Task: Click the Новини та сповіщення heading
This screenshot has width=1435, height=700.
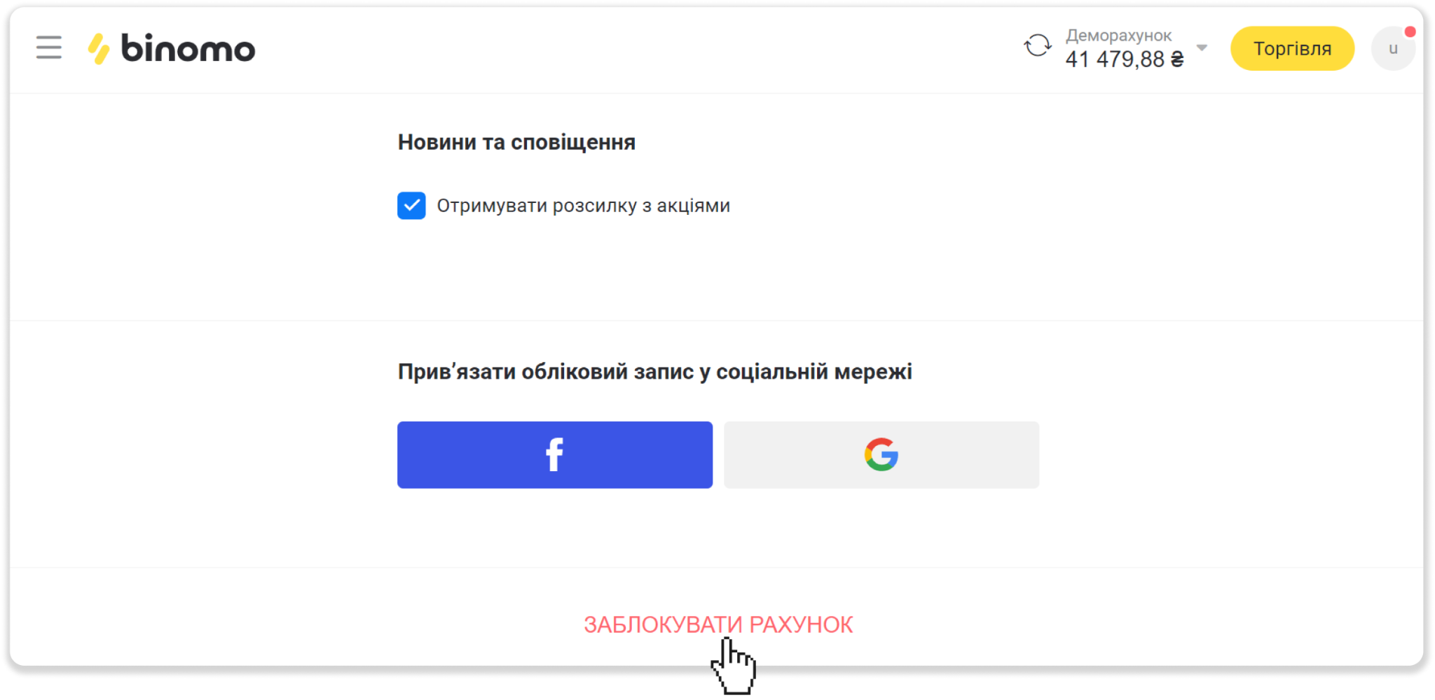Action: pyautogui.click(x=516, y=142)
